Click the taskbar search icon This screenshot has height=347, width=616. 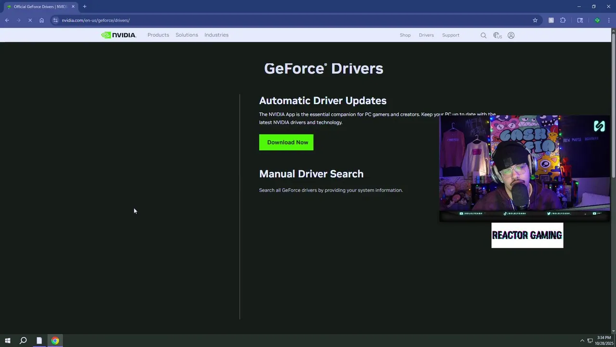point(23,341)
